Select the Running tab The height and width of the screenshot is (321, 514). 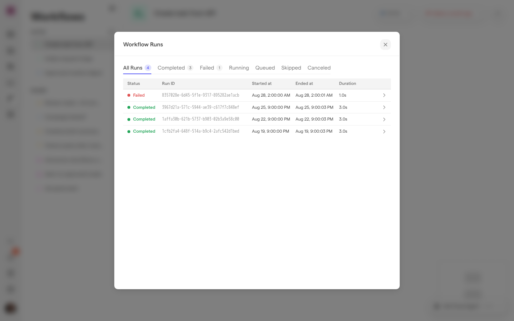239,68
